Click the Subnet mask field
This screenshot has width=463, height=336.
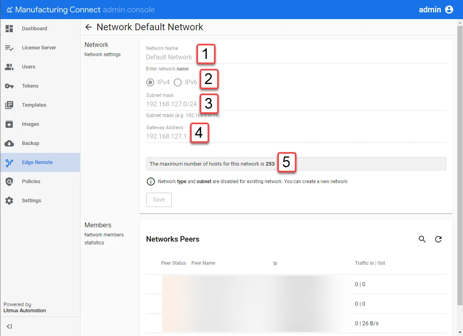296,104
